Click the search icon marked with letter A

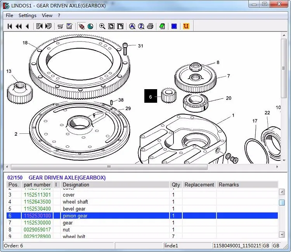pos(132,26)
